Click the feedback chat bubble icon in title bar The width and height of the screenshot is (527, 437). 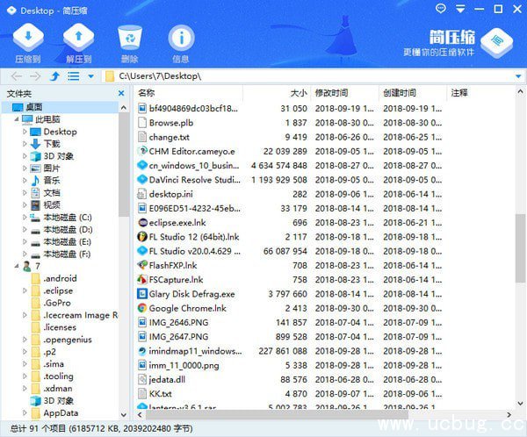(x=441, y=9)
